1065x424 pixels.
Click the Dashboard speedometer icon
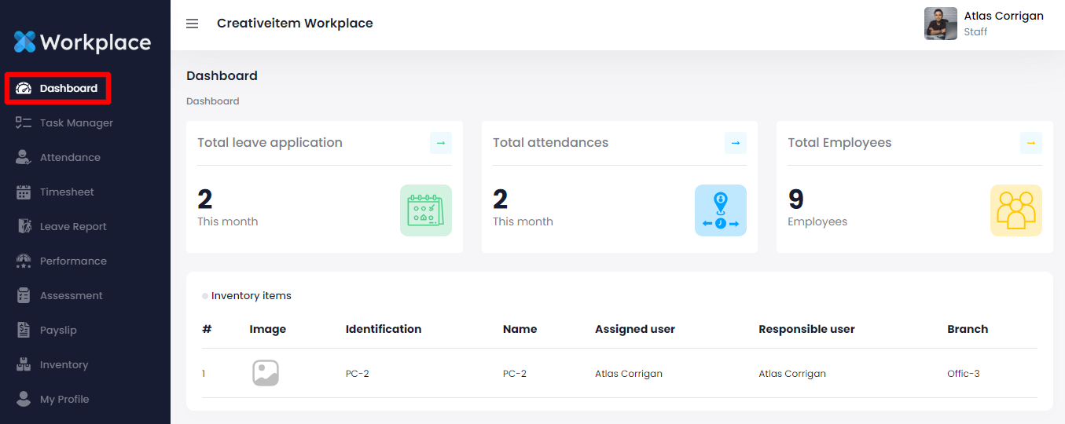pos(24,89)
